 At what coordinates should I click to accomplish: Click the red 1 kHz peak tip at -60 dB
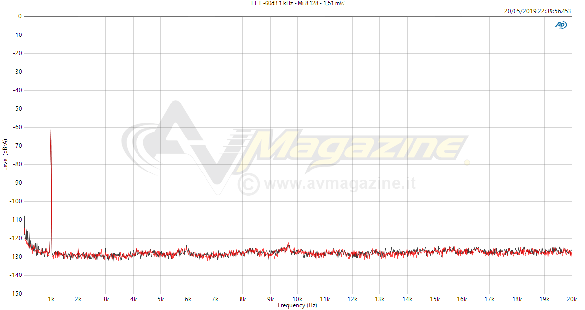point(51,128)
